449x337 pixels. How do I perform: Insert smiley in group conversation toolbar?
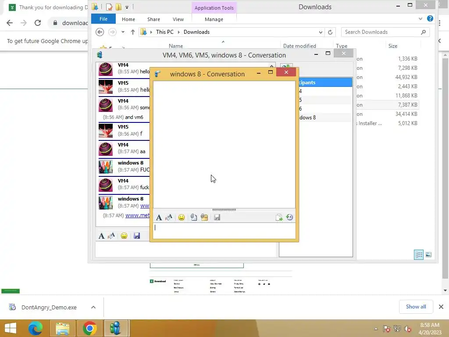(124, 236)
